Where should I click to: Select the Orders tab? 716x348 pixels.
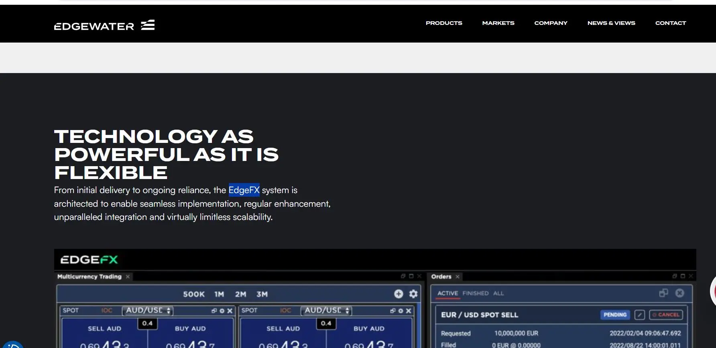441,277
